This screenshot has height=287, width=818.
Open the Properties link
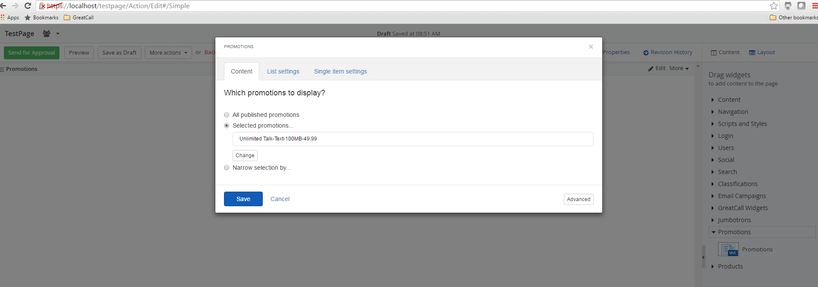click(616, 52)
